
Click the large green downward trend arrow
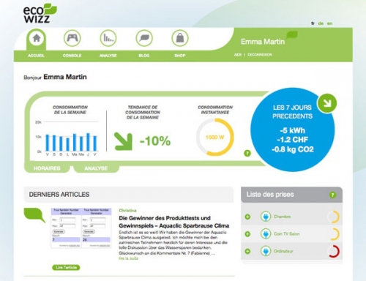(x=123, y=141)
